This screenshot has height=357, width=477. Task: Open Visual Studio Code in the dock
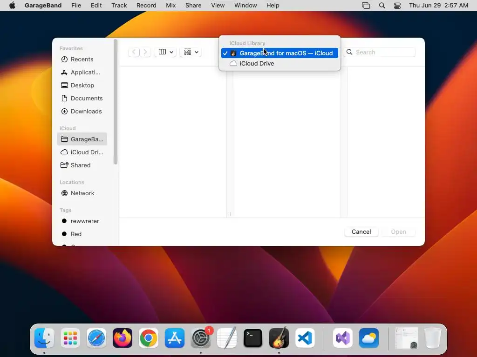click(305, 338)
